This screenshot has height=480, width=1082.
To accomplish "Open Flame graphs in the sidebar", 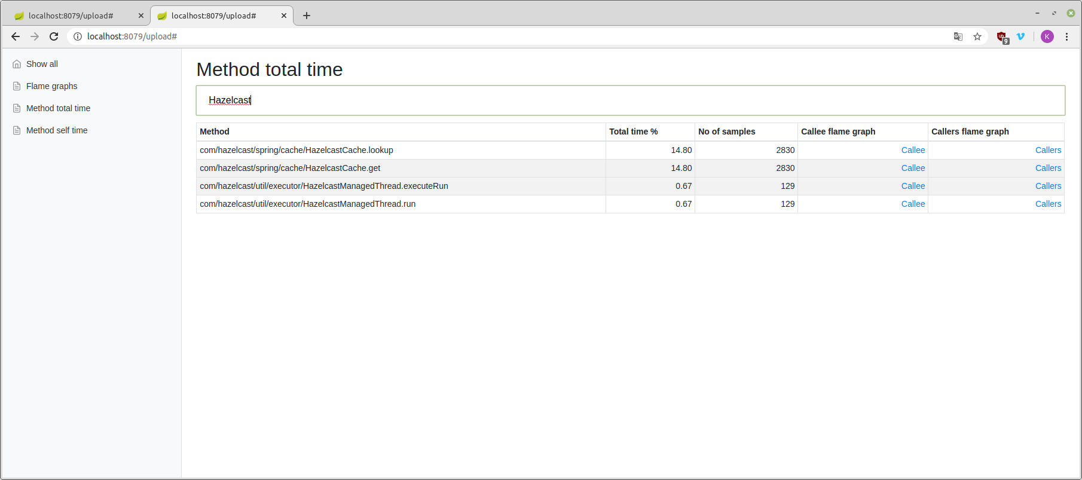I will coord(52,86).
